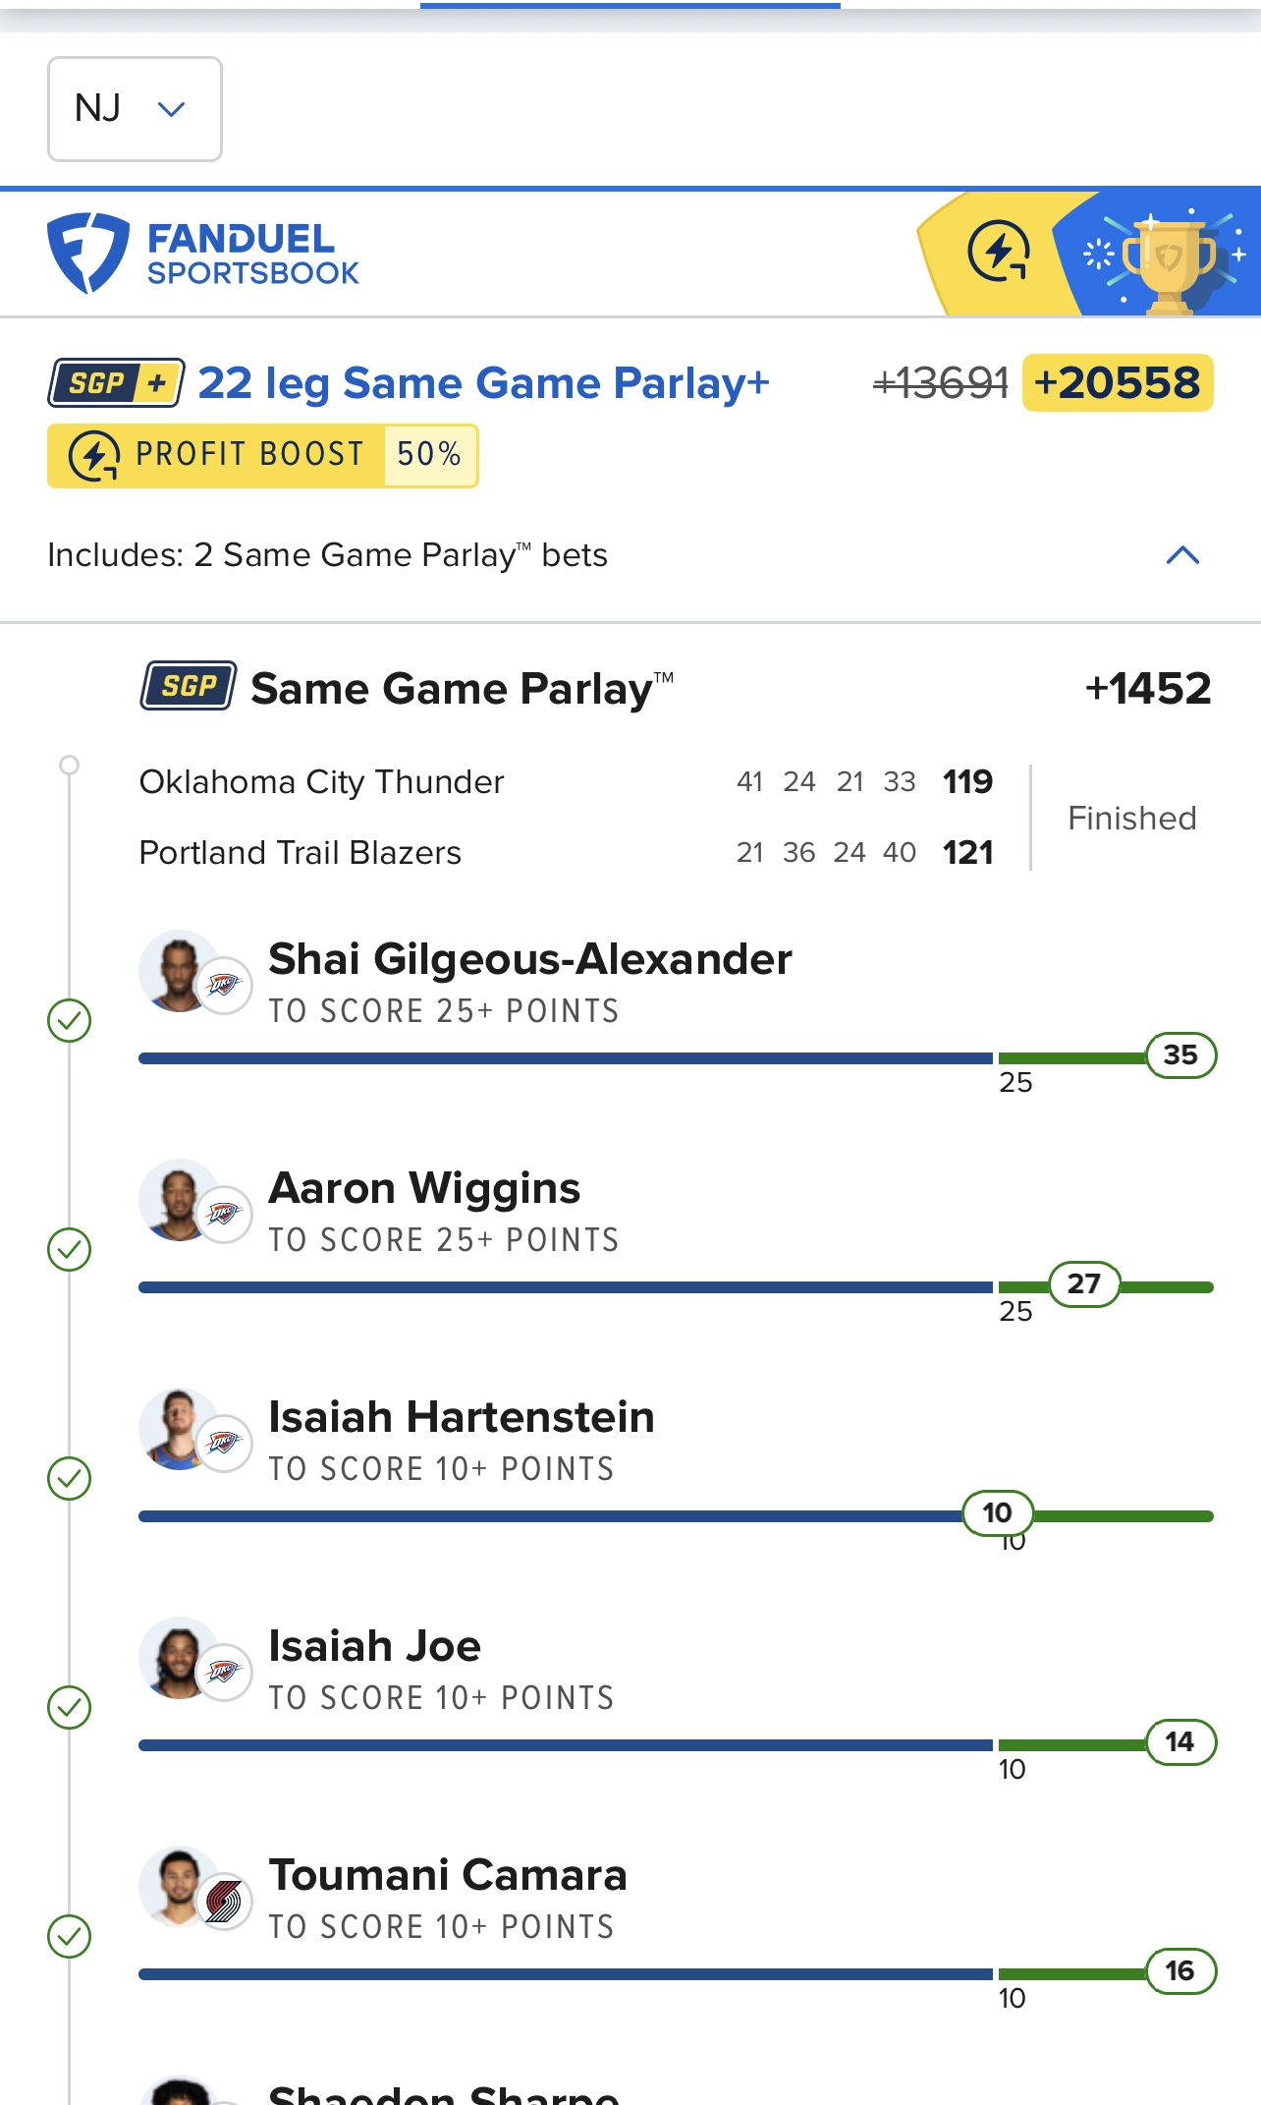Open the NJ state dropdown

(x=135, y=109)
